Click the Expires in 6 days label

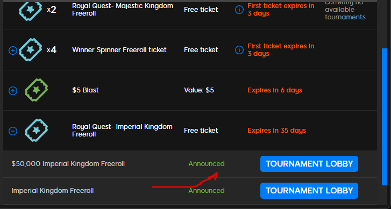pos(275,90)
